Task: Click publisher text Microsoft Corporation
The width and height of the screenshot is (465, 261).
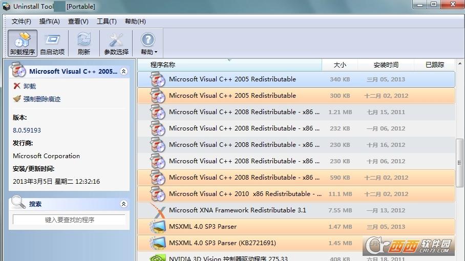Action: tap(46, 156)
